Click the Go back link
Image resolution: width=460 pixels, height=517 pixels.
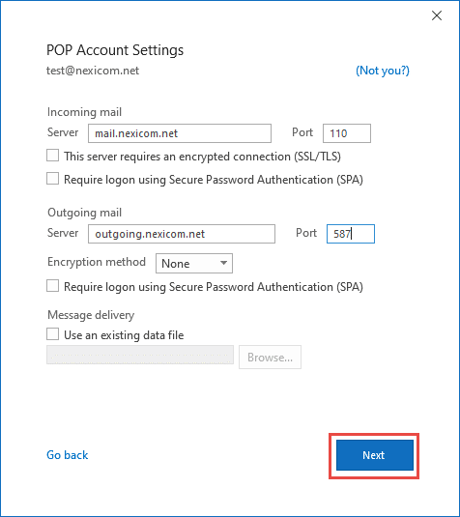point(68,455)
